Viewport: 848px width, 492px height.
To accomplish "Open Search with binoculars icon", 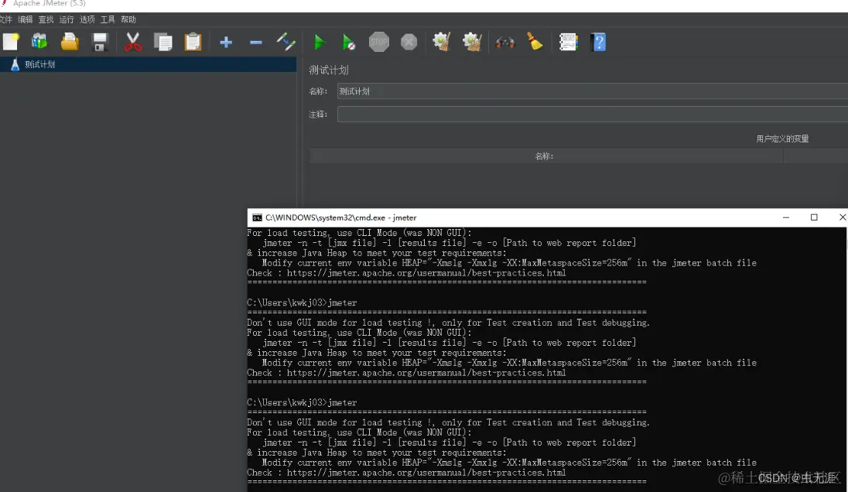I will point(505,42).
